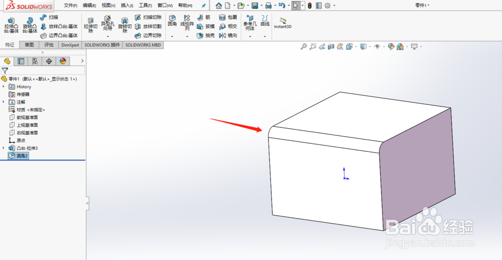The width and height of the screenshot is (502, 260).
Task: Open the Options gear icon
Action: click(x=327, y=6)
